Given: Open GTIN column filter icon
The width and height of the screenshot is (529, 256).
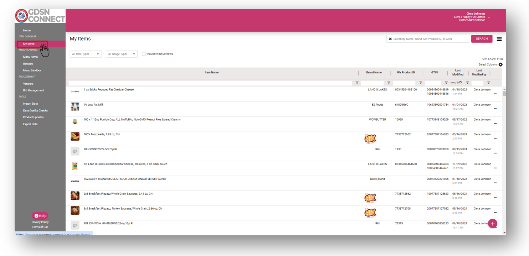Looking at the screenshot, I should (446, 83).
